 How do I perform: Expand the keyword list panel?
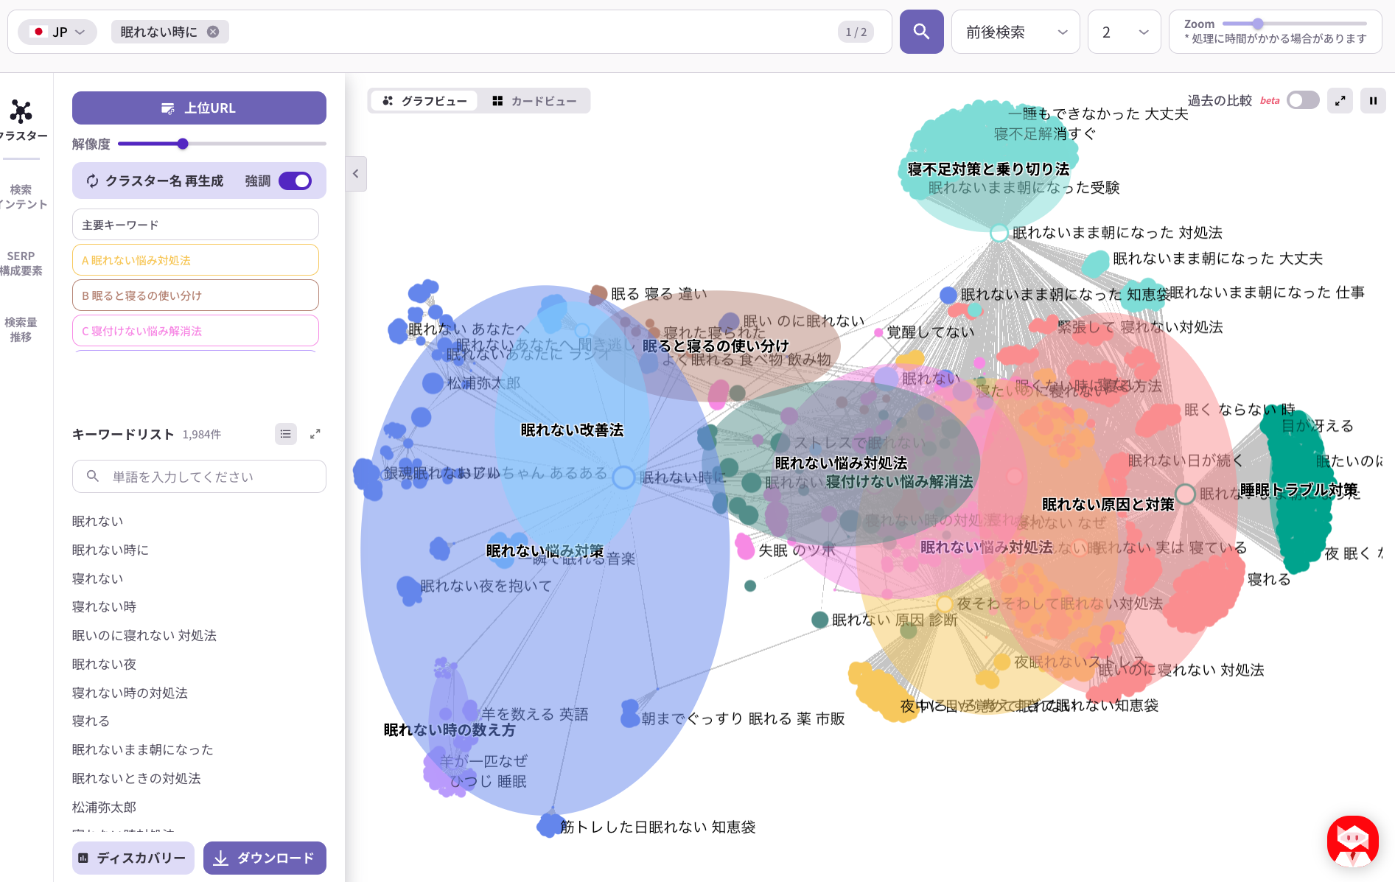(315, 434)
